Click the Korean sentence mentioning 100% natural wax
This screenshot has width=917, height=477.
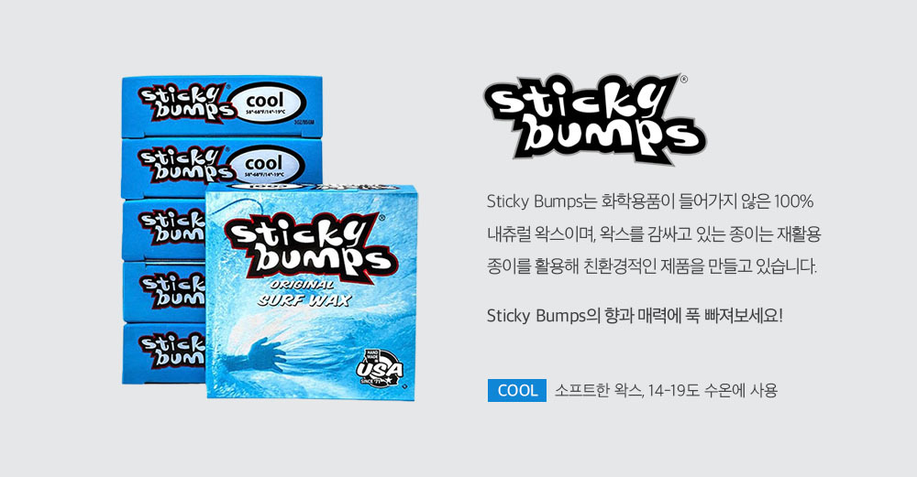tap(650, 201)
